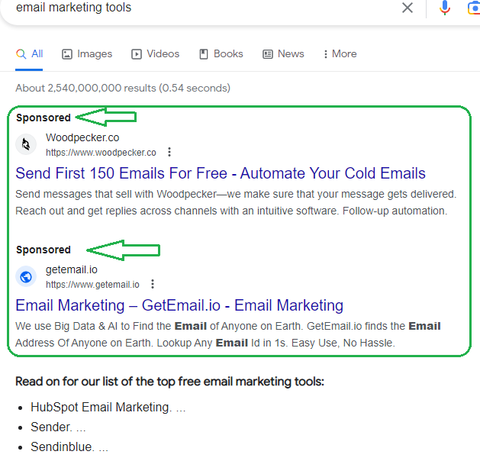Click the Woodpecker bird favicon
480x461 pixels.
[x=26, y=144]
